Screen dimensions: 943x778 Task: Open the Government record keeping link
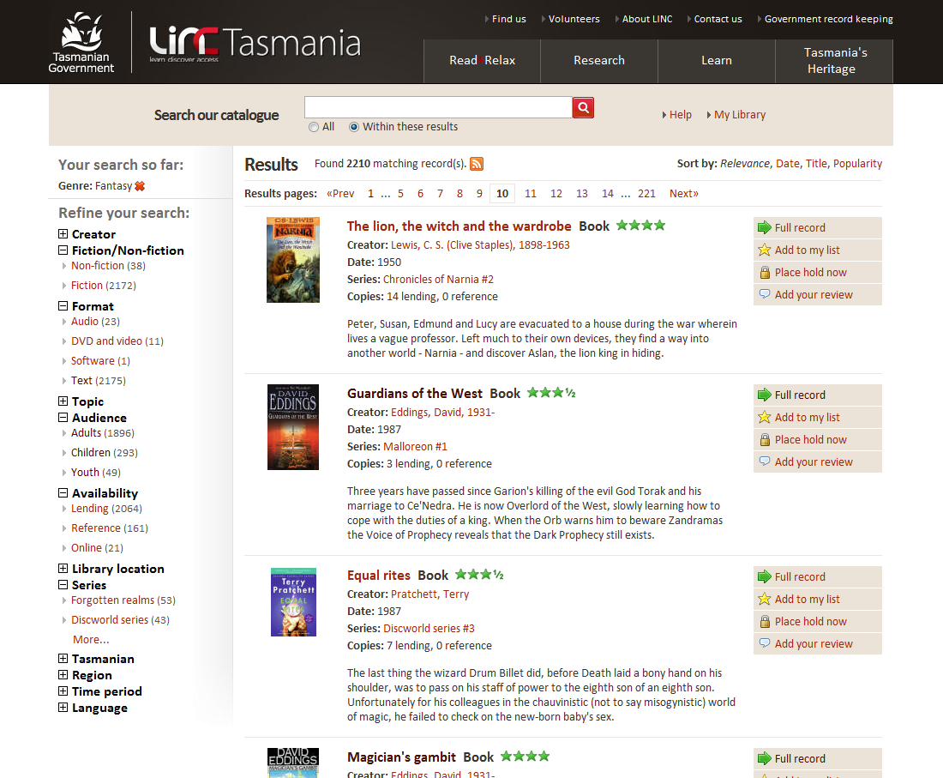(828, 19)
